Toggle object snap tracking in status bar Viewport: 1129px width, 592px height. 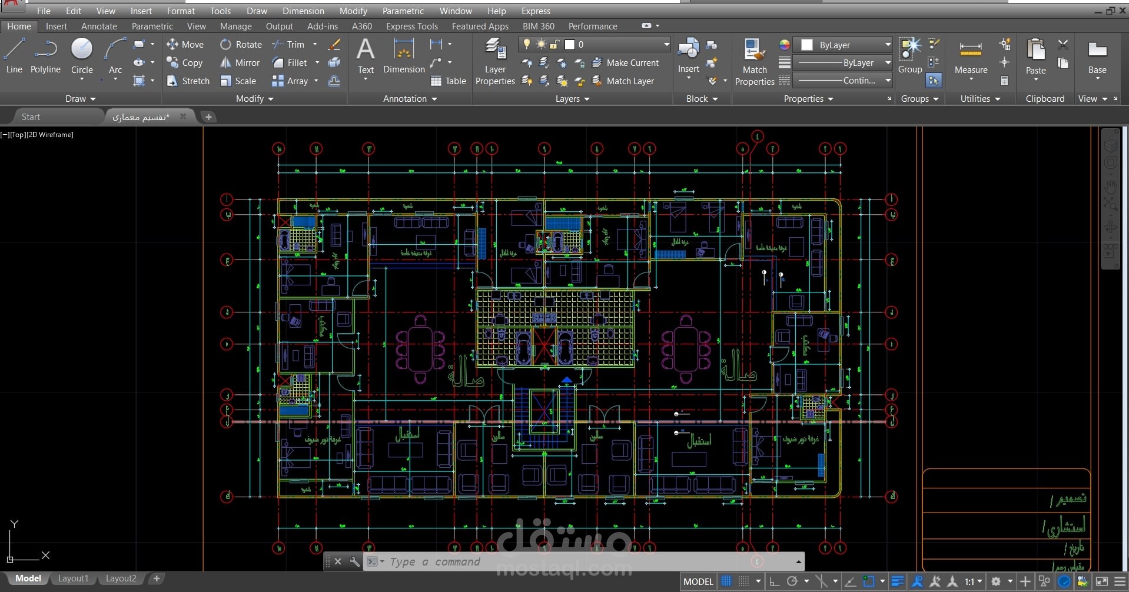851,581
